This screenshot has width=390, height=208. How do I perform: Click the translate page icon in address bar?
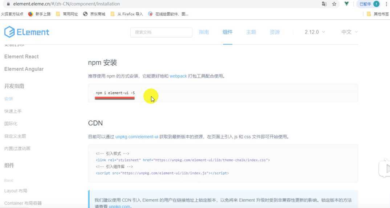point(324,4)
